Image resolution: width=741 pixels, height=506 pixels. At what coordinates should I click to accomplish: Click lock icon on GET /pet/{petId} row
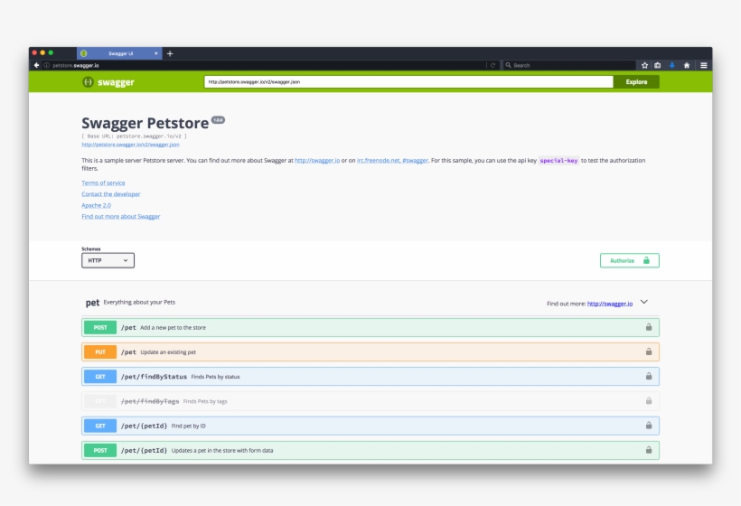tap(648, 425)
